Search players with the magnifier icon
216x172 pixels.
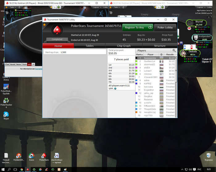(174, 50)
